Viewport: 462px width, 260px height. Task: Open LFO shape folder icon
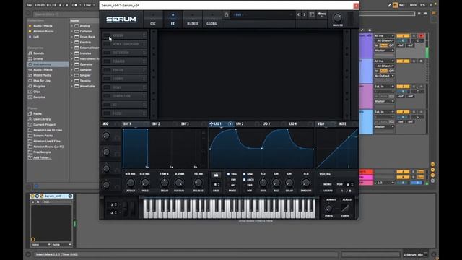216,175
